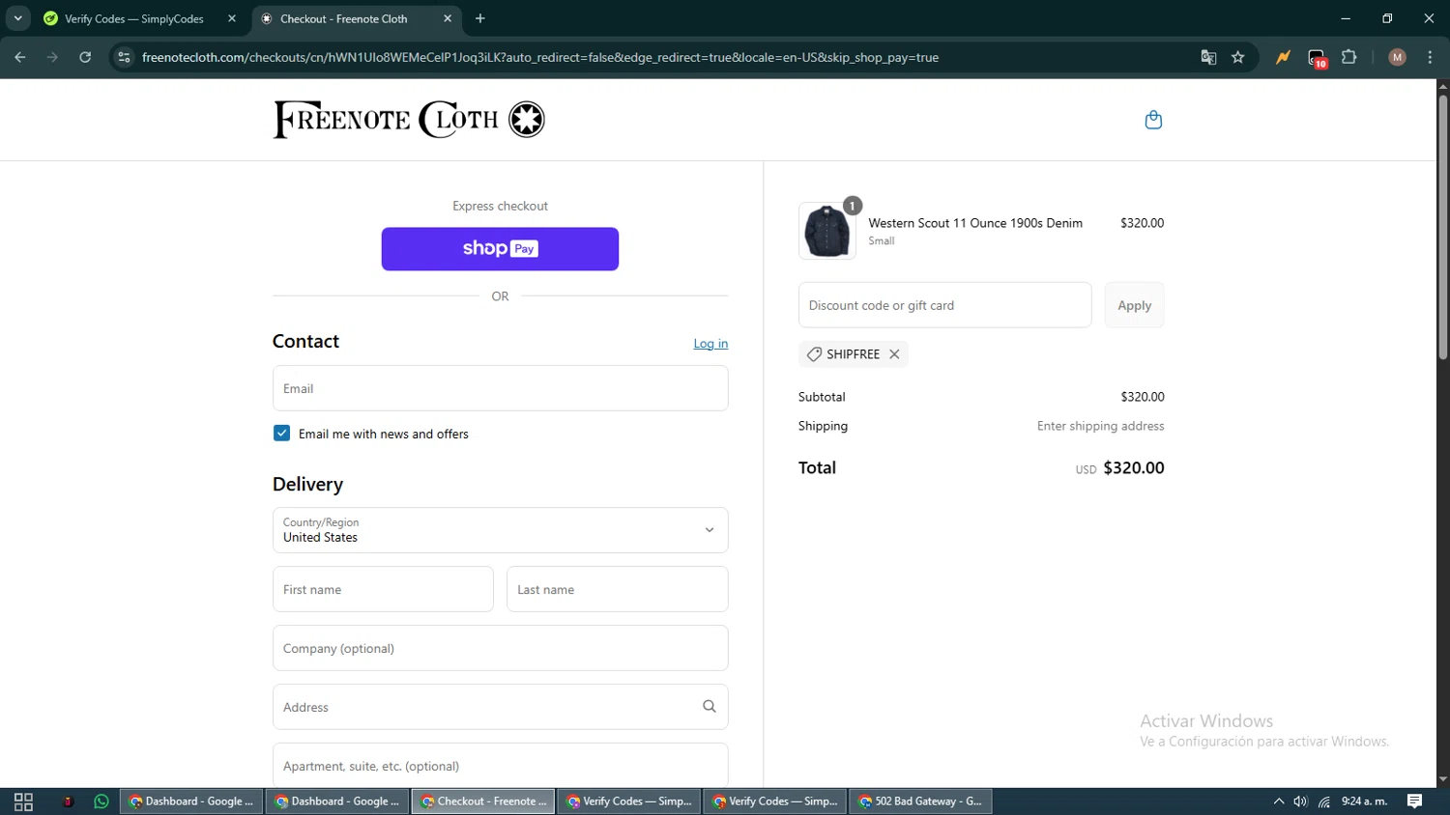Viewport: 1450px width, 815px height.
Task: Click the extension icon with red badge
Action: 1317,58
